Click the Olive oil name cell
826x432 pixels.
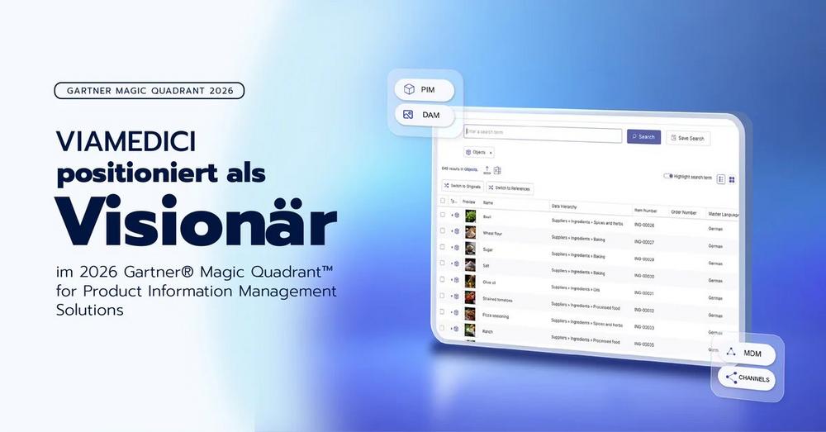click(x=489, y=282)
